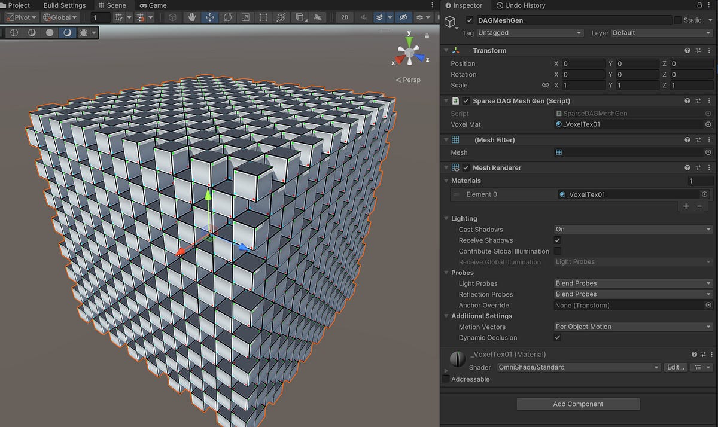Select the Scale tool
Viewport: 718px width, 427px height.
pos(245,17)
